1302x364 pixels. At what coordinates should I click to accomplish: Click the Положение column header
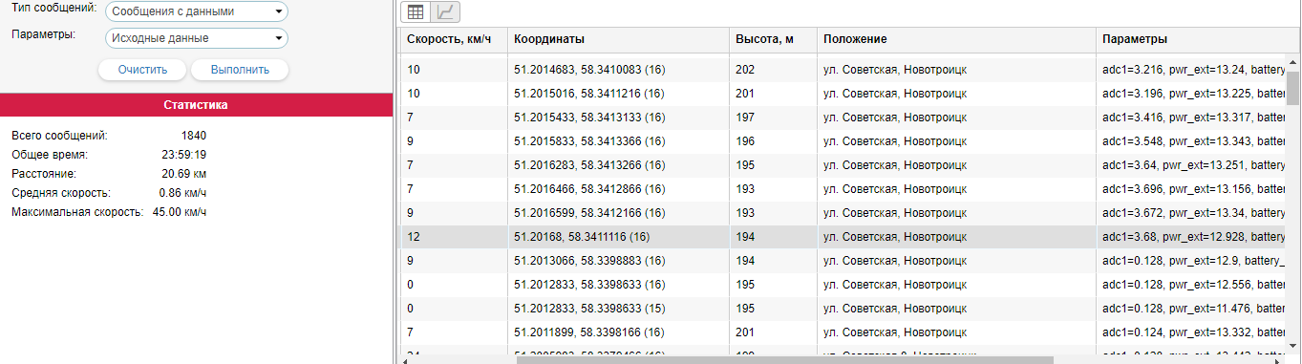[956, 39]
